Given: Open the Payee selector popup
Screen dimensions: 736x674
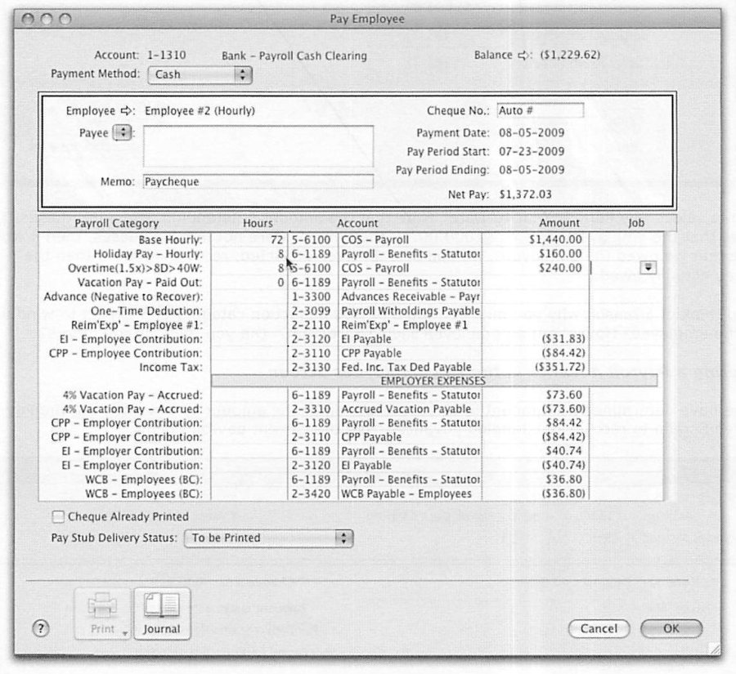Looking at the screenshot, I should (123, 132).
